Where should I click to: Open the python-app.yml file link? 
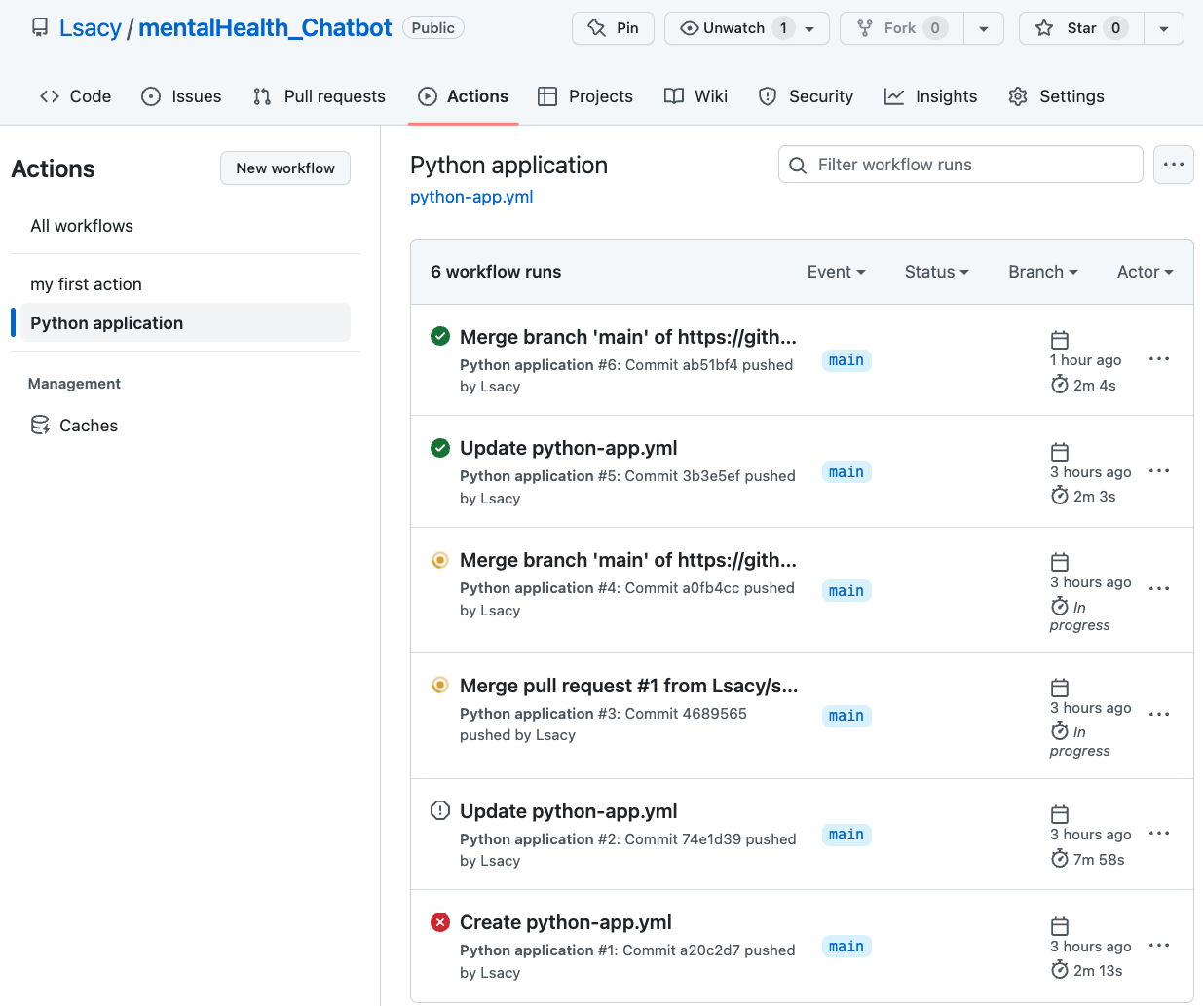pos(471,196)
